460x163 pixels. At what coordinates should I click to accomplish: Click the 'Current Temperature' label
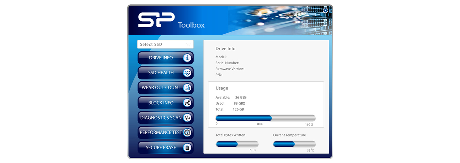click(x=289, y=135)
